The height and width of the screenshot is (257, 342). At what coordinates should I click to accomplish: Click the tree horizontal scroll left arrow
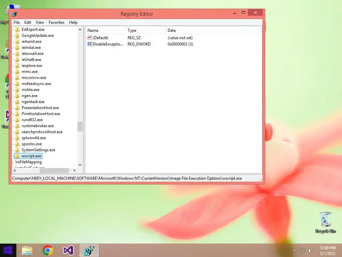[x=15, y=170]
